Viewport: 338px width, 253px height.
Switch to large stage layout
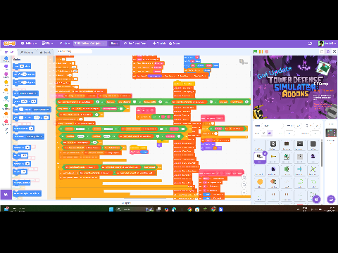328,51
